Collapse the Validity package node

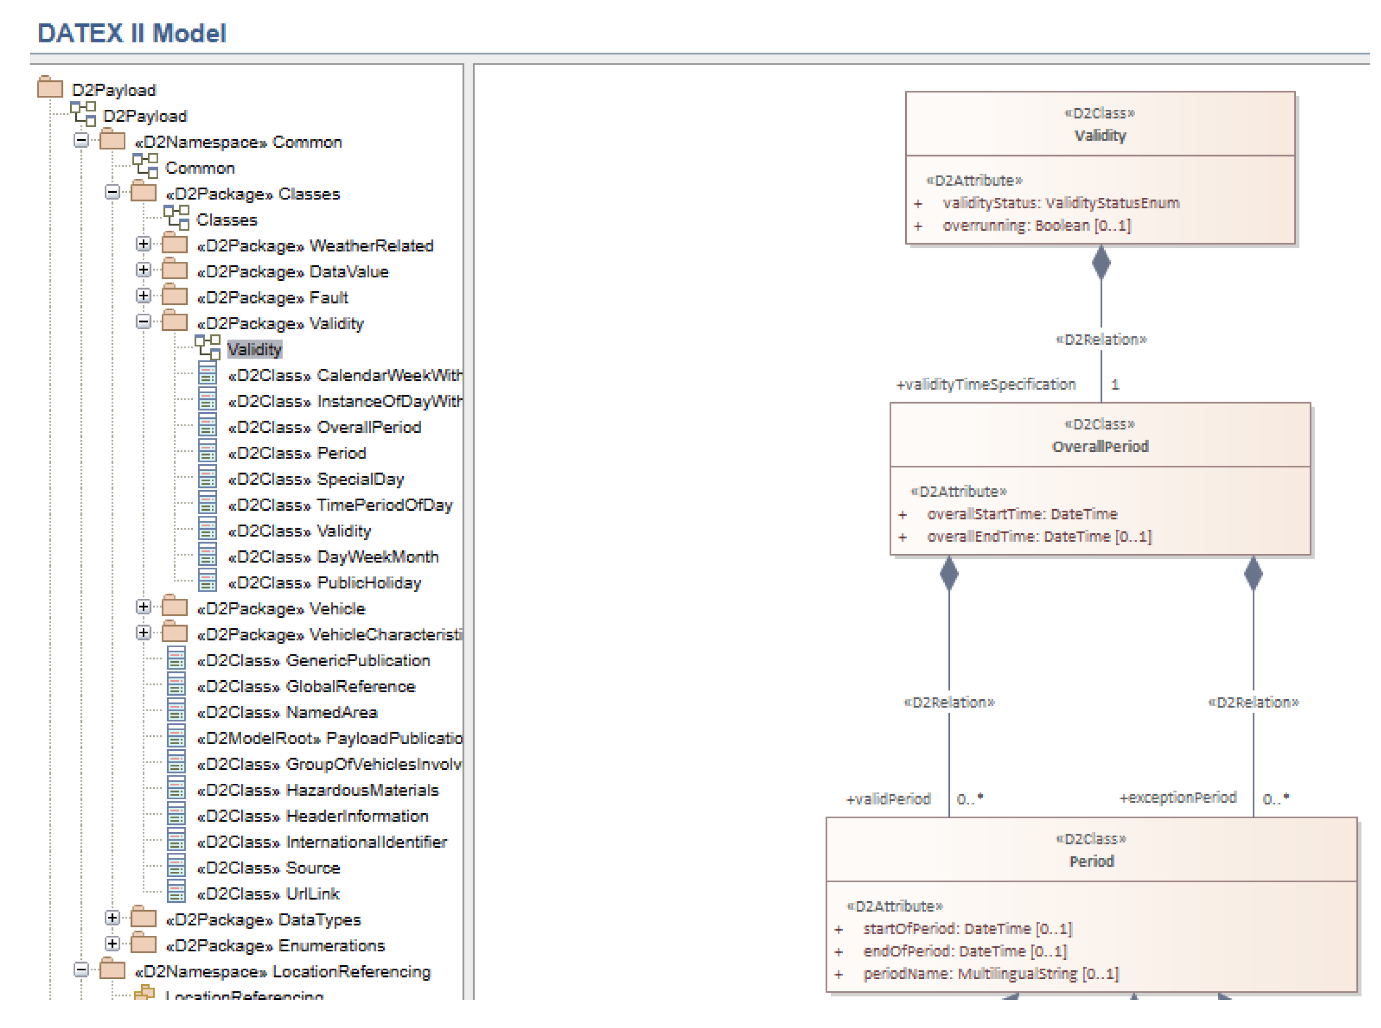[x=143, y=322]
